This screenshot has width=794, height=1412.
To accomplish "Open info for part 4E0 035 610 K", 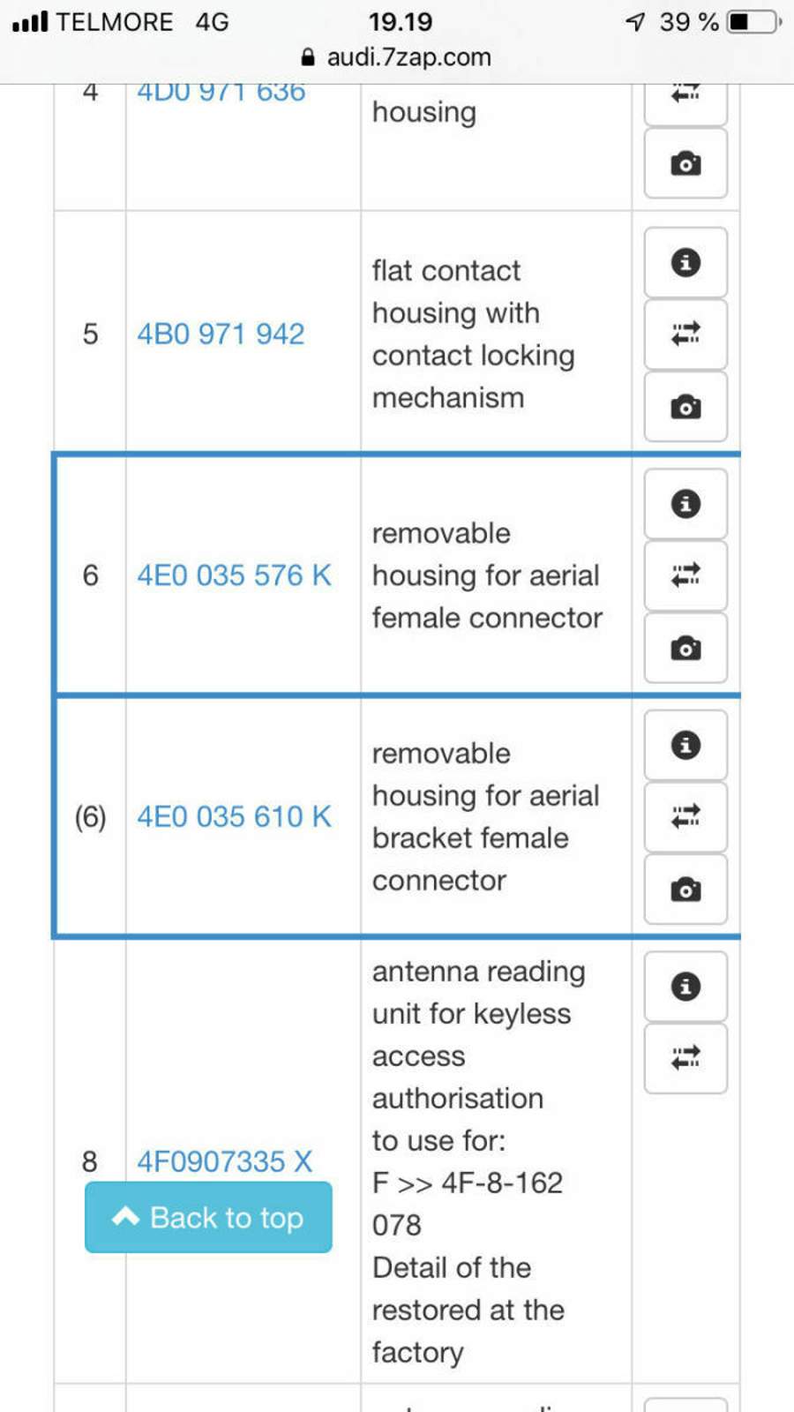I will coord(685,745).
